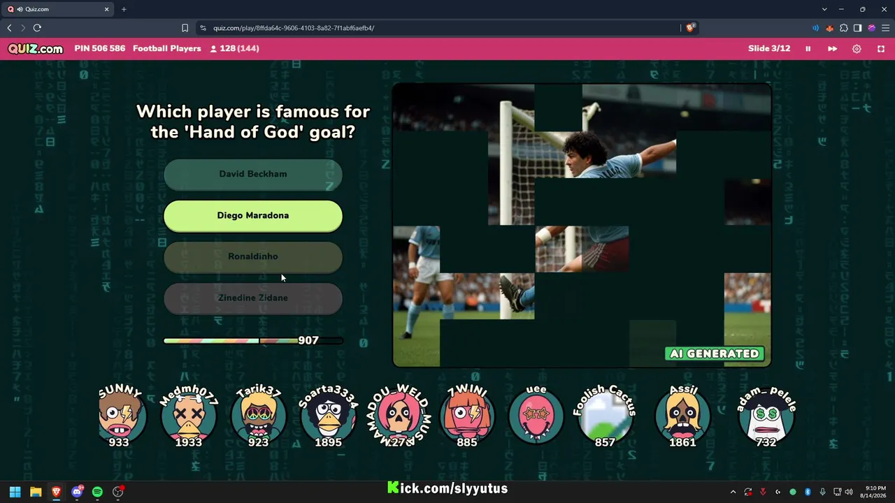The width and height of the screenshot is (895, 503).
Task: Go back to the previous page
Action: coord(9,28)
